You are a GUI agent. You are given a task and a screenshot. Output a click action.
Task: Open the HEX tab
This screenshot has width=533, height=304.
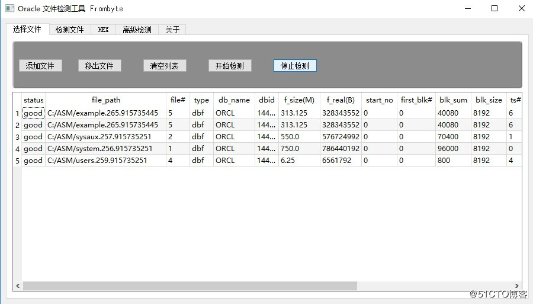tap(103, 30)
